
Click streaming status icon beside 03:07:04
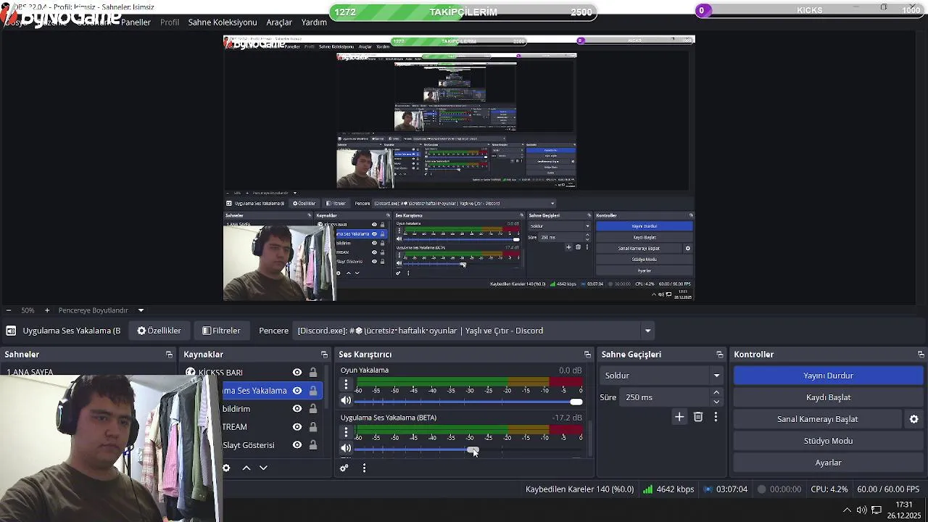(708, 489)
